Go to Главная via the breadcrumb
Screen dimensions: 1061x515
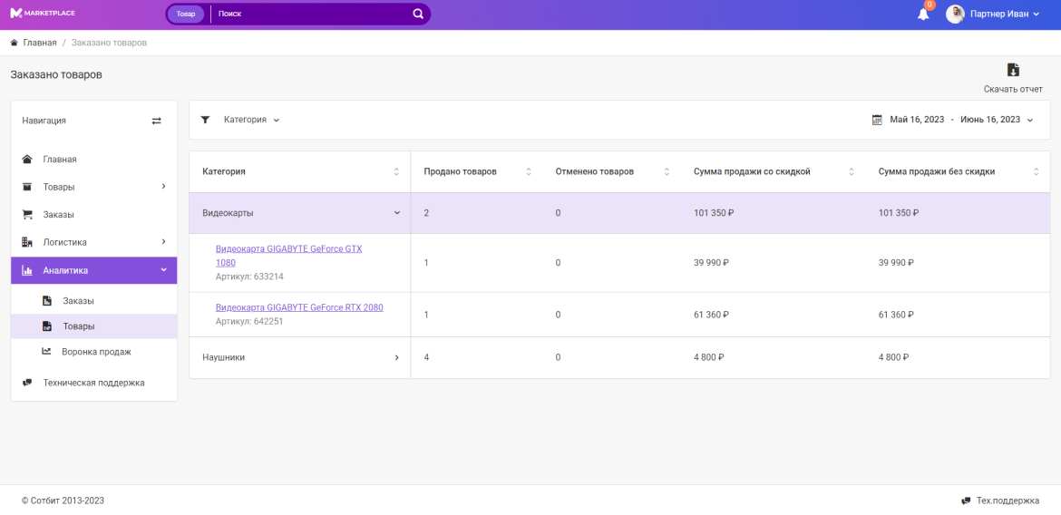(40, 43)
